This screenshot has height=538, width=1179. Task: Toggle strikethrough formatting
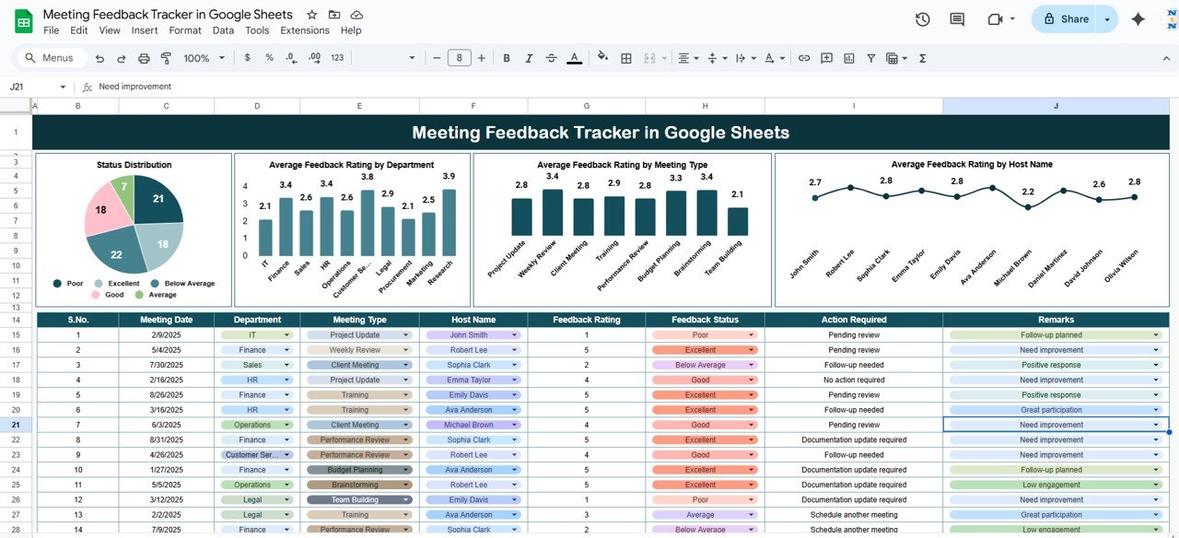click(x=551, y=58)
